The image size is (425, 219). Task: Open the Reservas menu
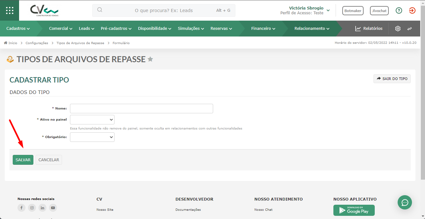221,29
